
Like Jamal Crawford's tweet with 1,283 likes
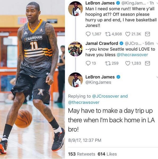pyautogui.click(x=128, y=63)
